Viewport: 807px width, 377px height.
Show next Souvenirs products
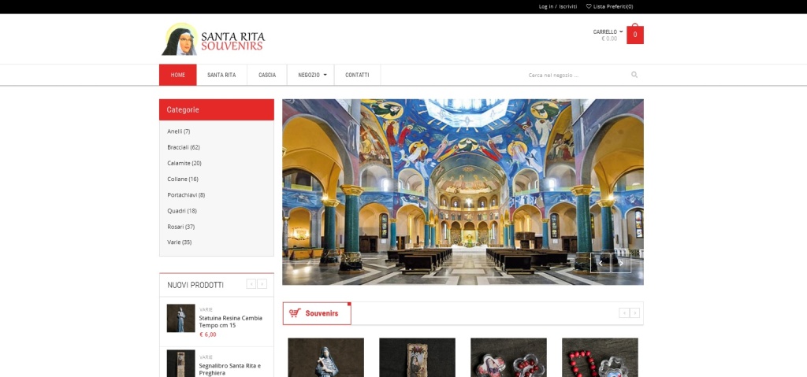pos(634,312)
